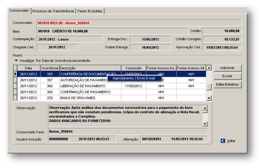Click the Crédito Corrigido field 10.133,97
Viewport: 262px width, 168px height.
tap(222, 39)
